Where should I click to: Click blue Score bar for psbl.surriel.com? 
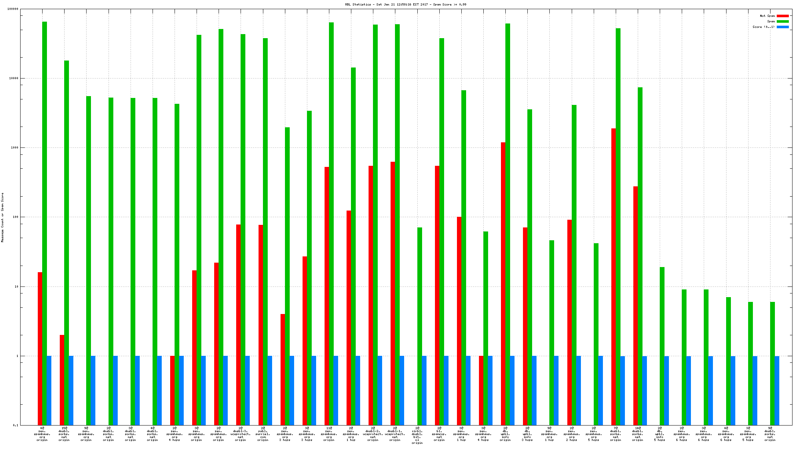click(270, 390)
